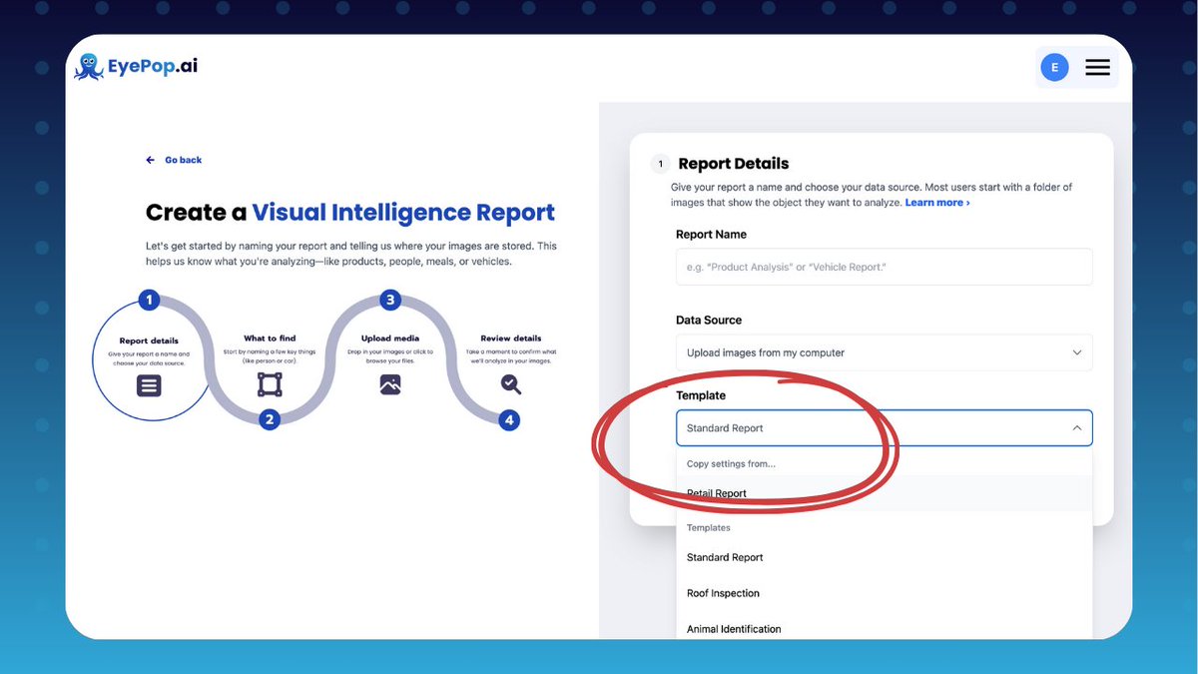Click the Upload media image icon
The image size is (1198, 674).
pos(389,385)
